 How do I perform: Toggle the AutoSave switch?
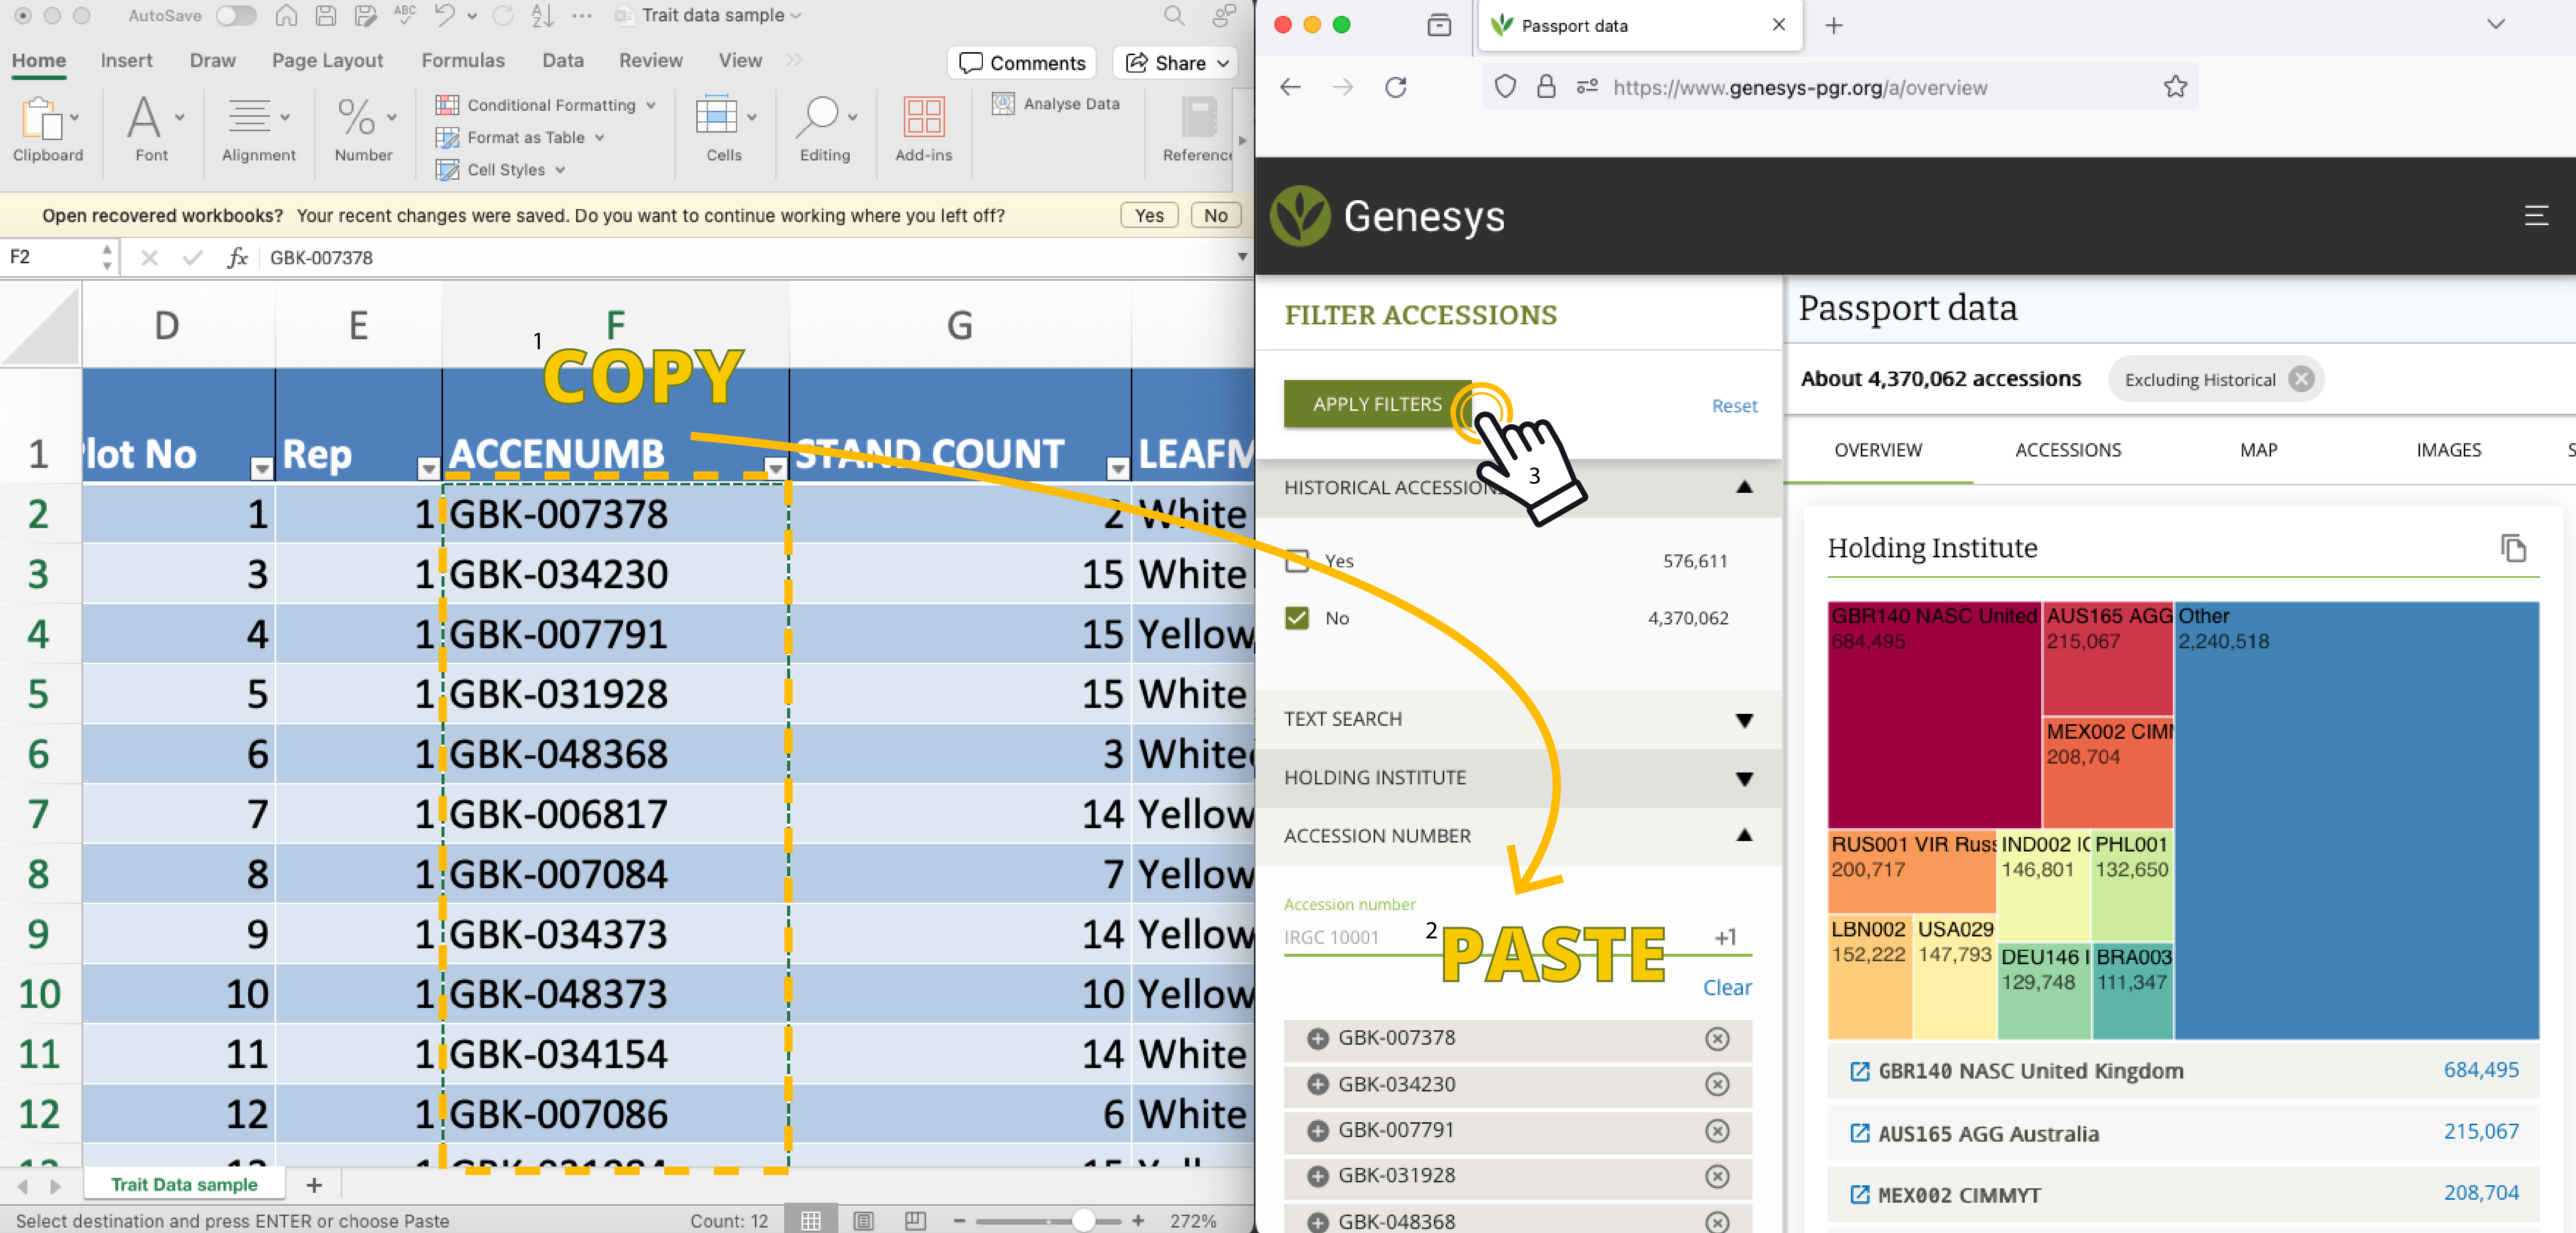pyautogui.click(x=236, y=15)
